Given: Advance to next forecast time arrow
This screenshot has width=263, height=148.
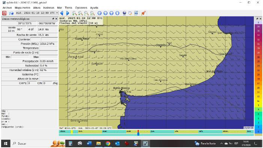Looking at the screenshot, I should pyautogui.click(x=68, y=13).
